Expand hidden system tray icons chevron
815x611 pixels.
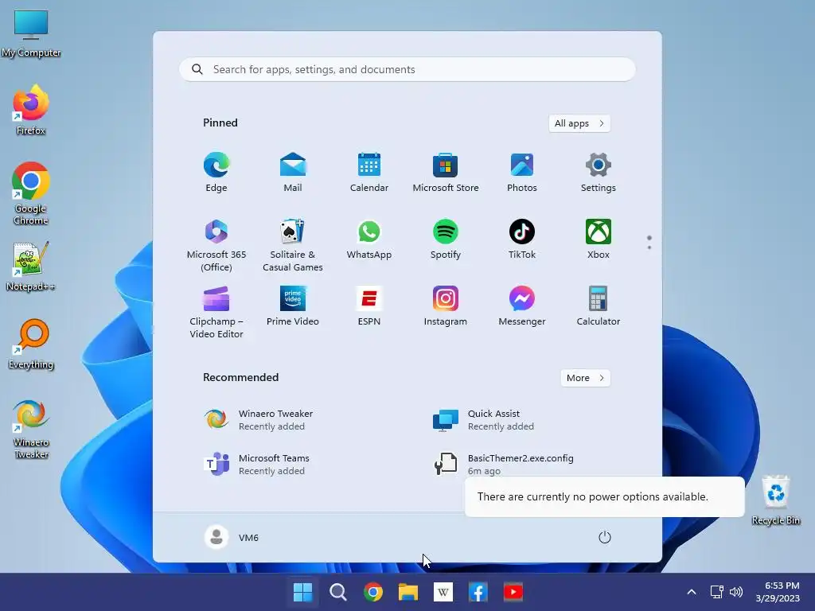pyautogui.click(x=692, y=592)
